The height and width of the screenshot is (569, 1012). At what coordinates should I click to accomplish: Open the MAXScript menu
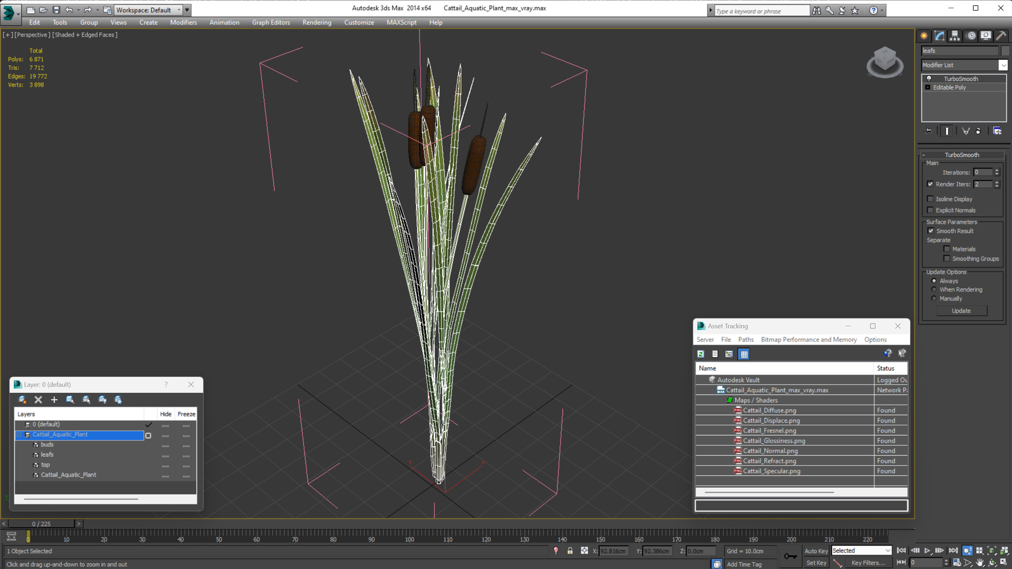(x=401, y=22)
